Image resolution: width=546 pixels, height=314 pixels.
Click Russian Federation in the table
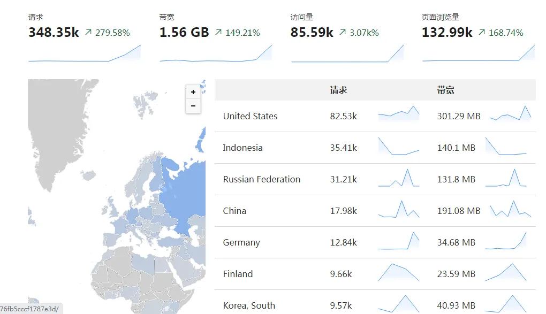261,179
